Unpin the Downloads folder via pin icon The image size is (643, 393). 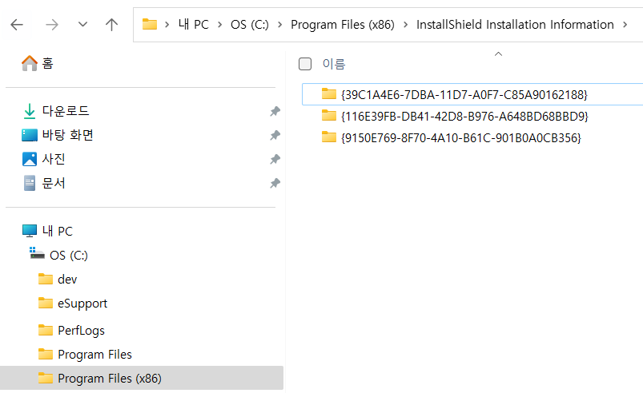275,111
